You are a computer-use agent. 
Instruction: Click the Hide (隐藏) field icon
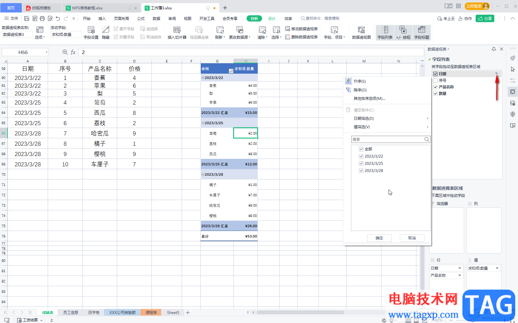pos(106,33)
